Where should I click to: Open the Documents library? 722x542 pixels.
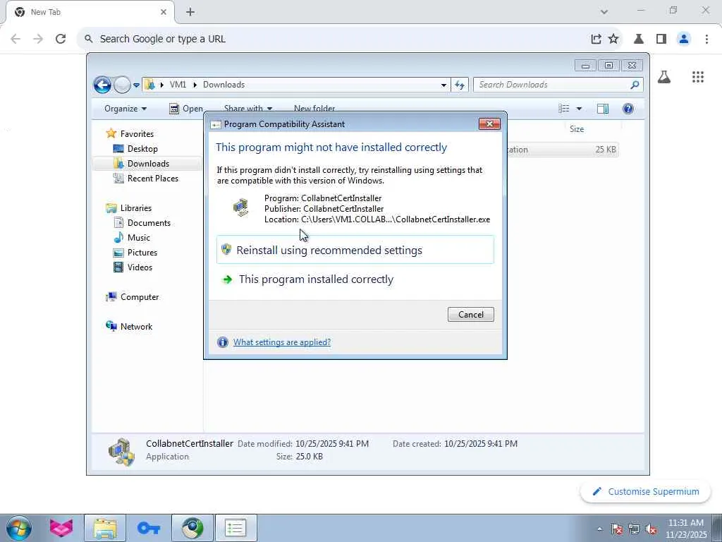pyautogui.click(x=142, y=222)
